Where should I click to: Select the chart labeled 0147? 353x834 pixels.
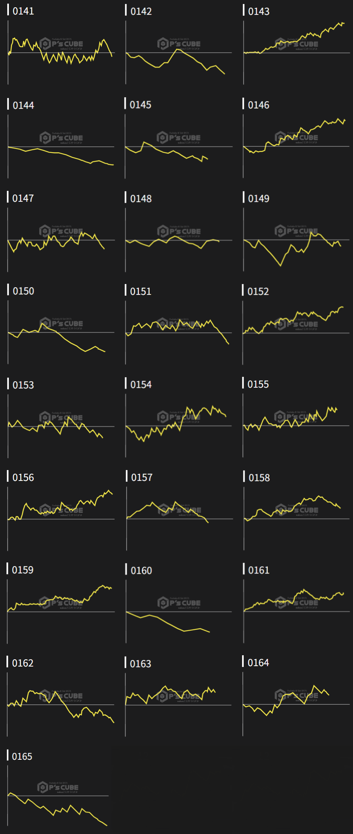pyautogui.click(x=61, y=240)
